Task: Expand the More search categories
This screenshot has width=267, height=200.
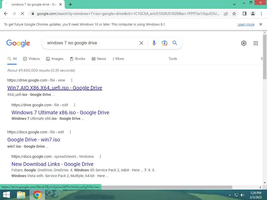Action: click(x=118, y=59)
